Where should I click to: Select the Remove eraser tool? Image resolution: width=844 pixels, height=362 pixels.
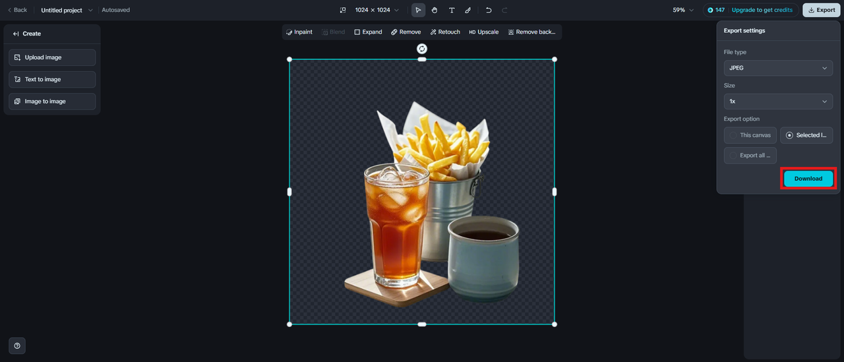(406, 32)
